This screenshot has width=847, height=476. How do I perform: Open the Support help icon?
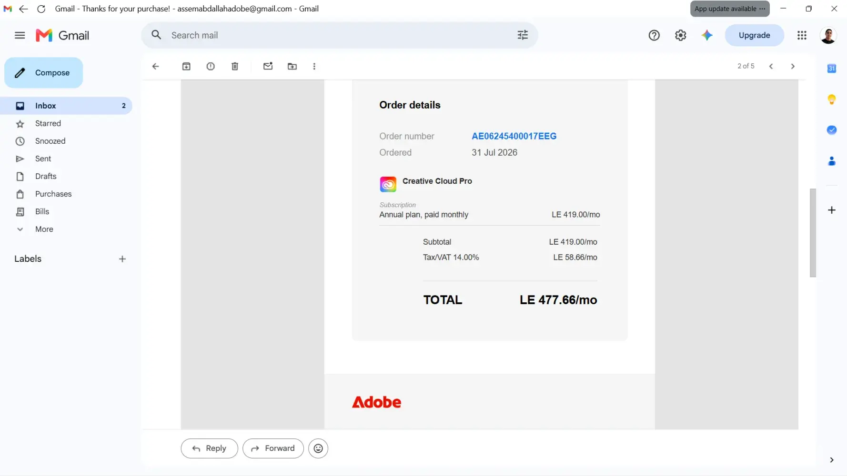point(654,35)
